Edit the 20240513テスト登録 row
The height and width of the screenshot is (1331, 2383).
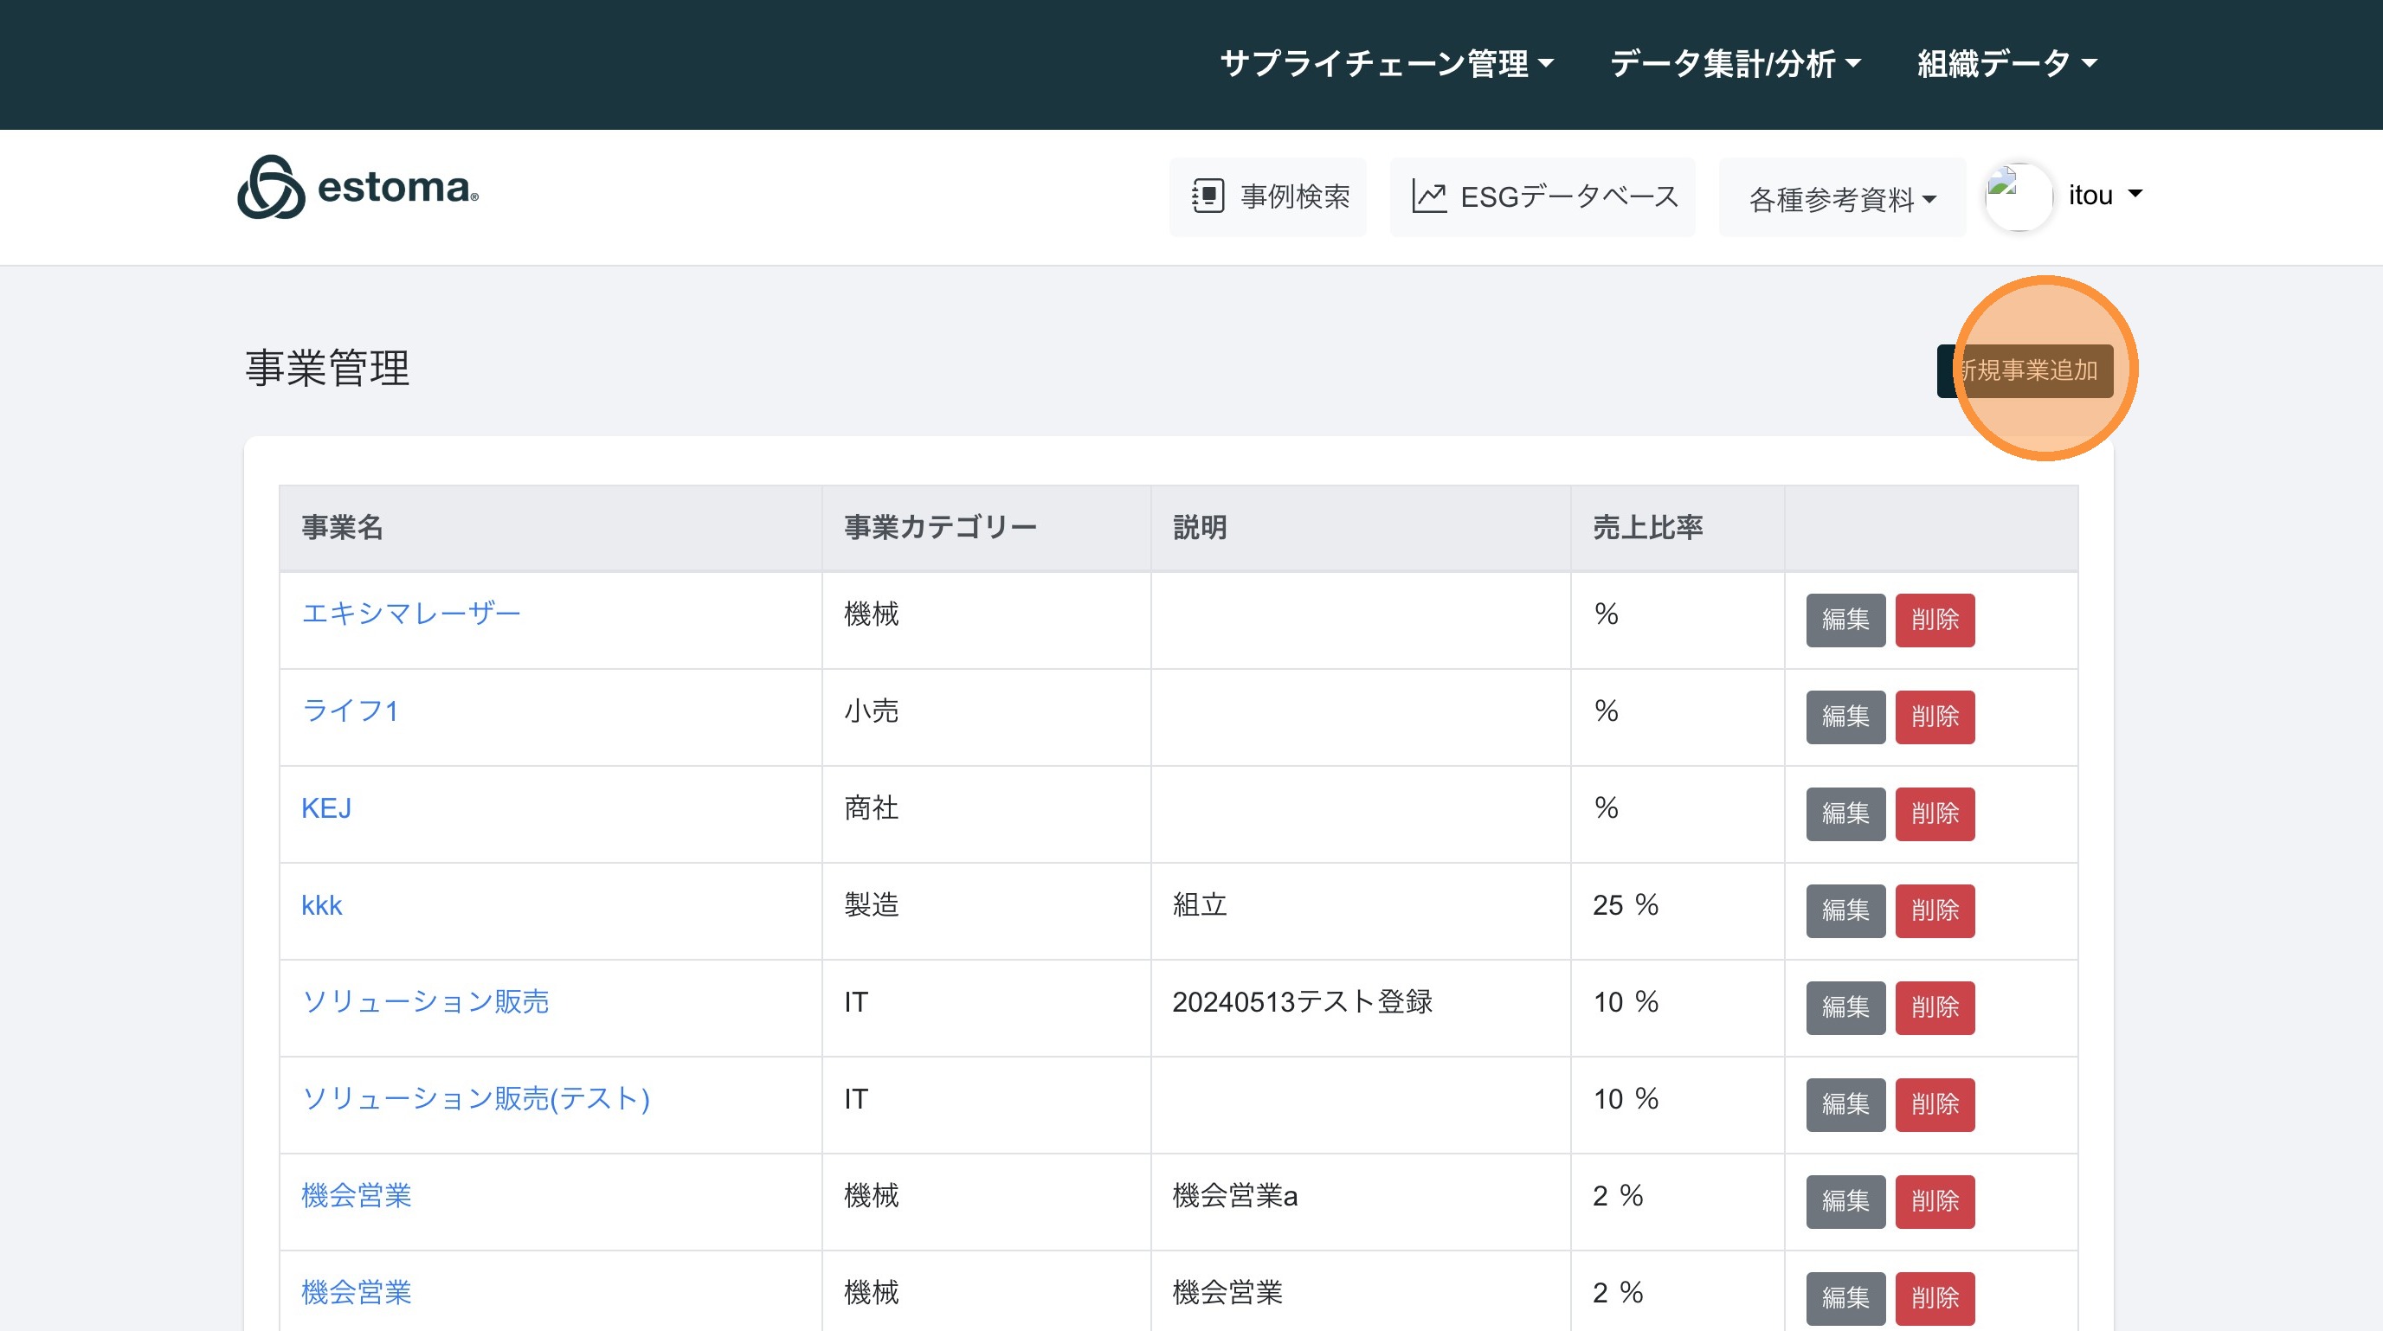tap(1845, 1008)
